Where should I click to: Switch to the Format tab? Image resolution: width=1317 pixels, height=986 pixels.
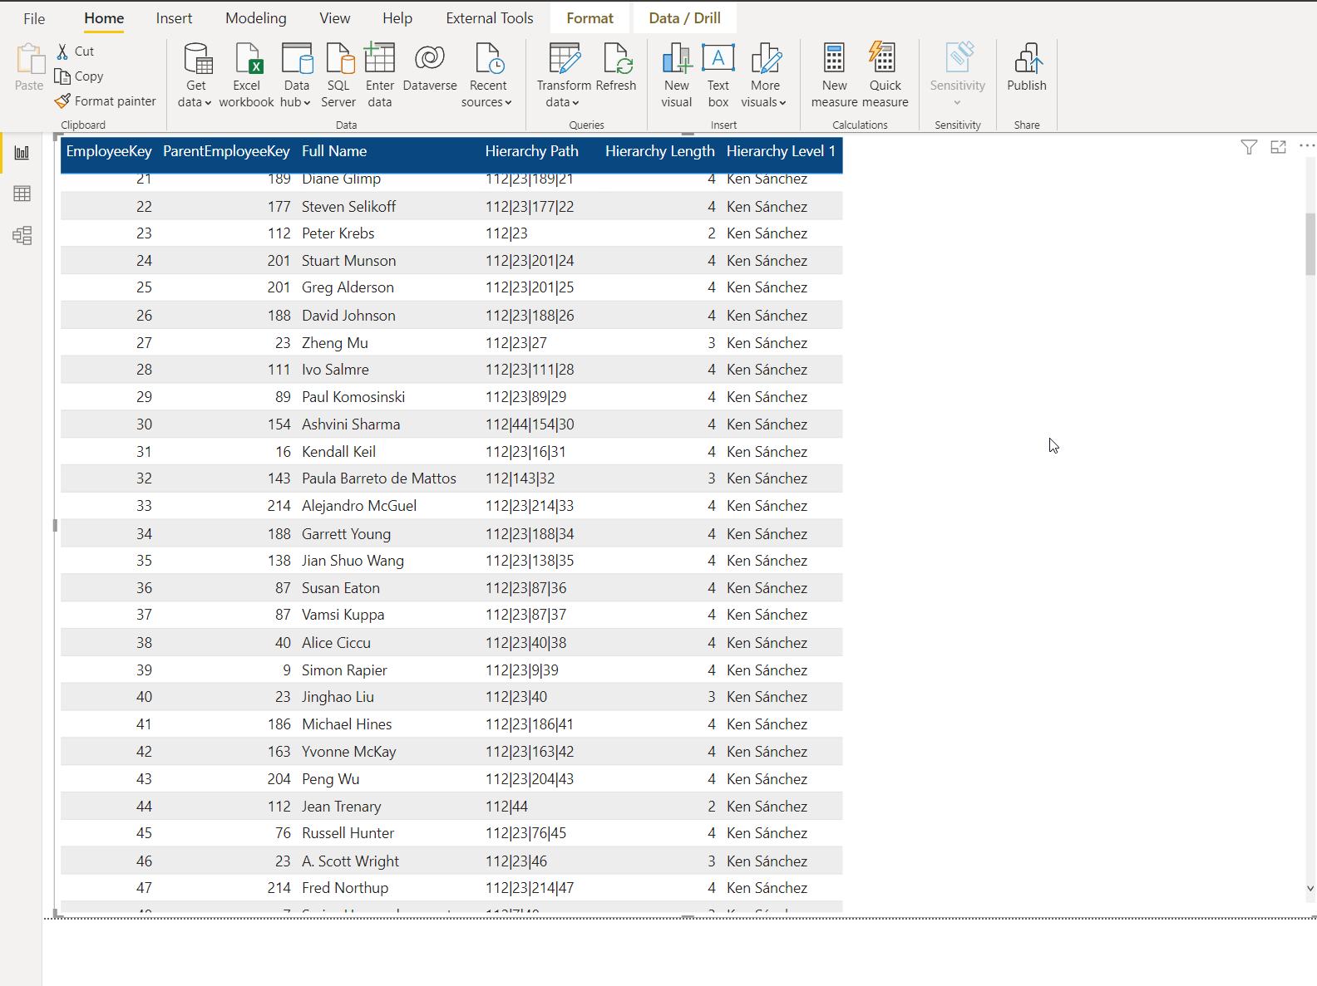point(590,18)
